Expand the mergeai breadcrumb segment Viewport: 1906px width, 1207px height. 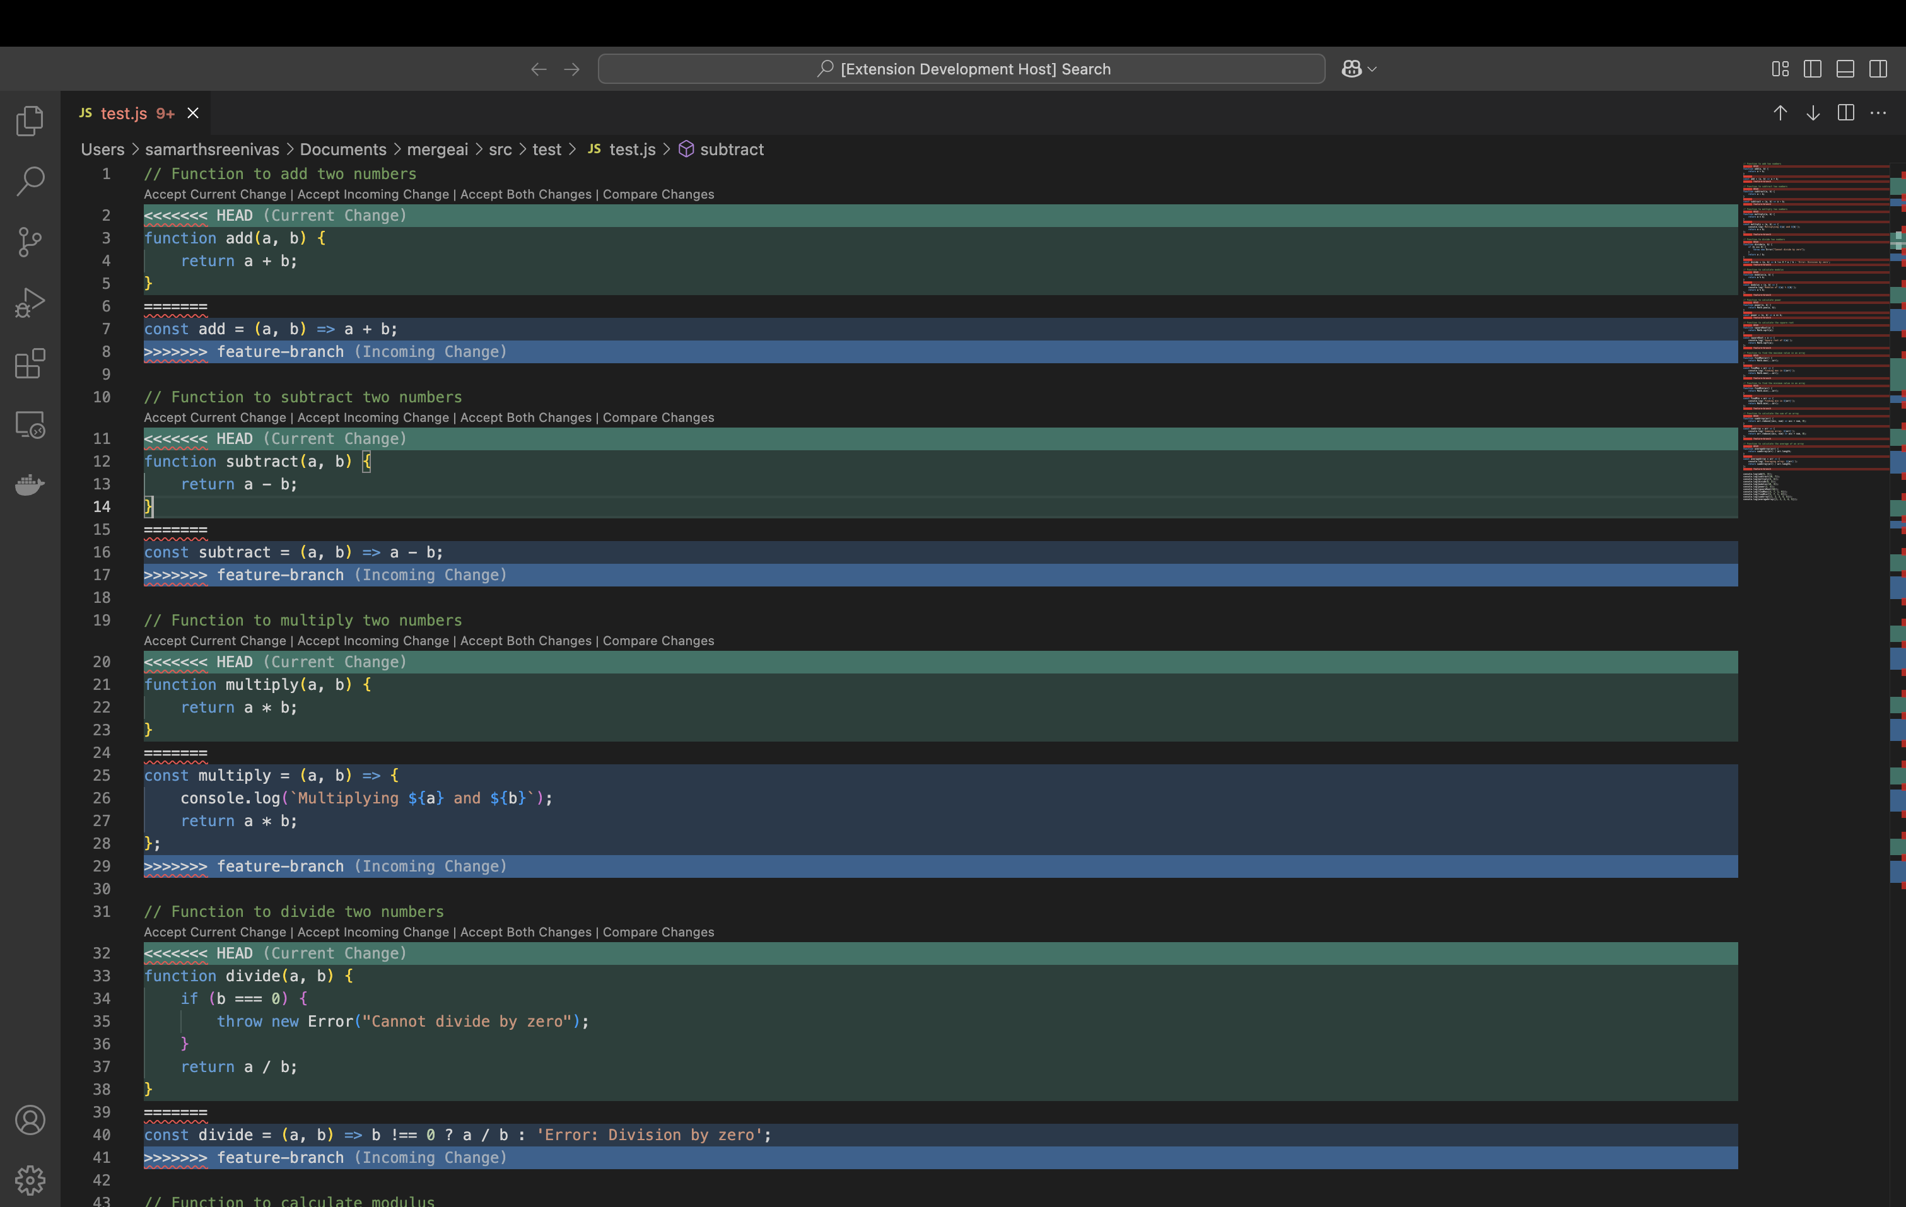437,149
